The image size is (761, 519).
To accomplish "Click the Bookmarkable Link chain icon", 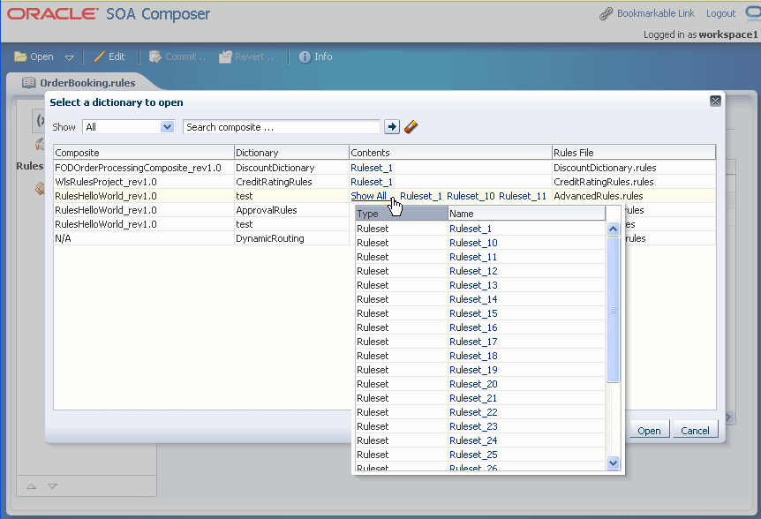I will click(x=606, y=13).
